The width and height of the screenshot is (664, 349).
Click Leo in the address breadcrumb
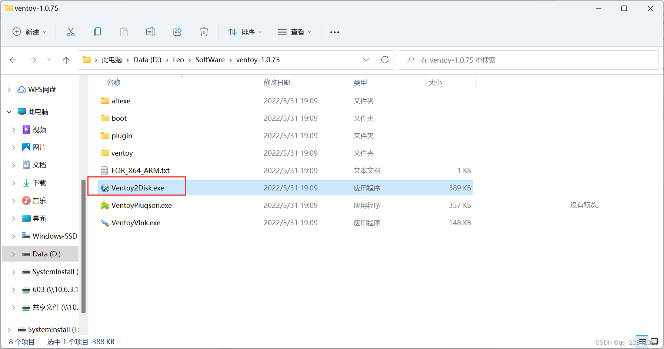[178, 60]
